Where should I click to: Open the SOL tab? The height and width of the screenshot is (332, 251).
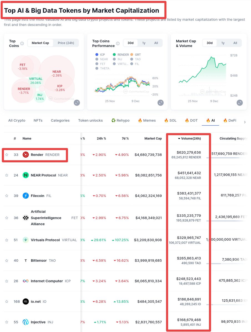coord(170,120)
